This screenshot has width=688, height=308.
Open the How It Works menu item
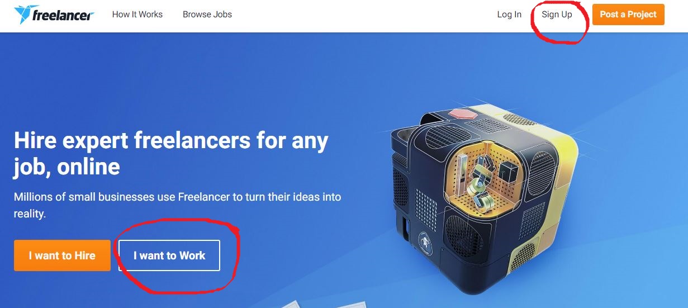point(137,15)
